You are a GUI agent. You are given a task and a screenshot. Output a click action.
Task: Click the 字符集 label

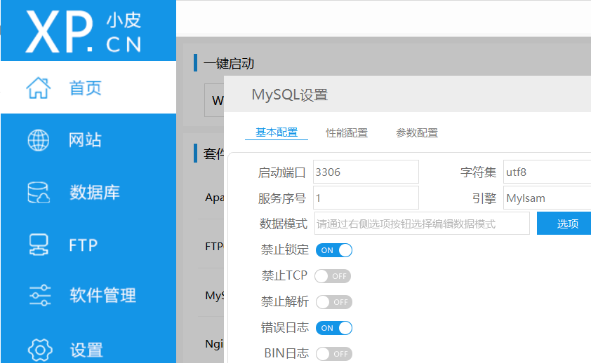478,172
